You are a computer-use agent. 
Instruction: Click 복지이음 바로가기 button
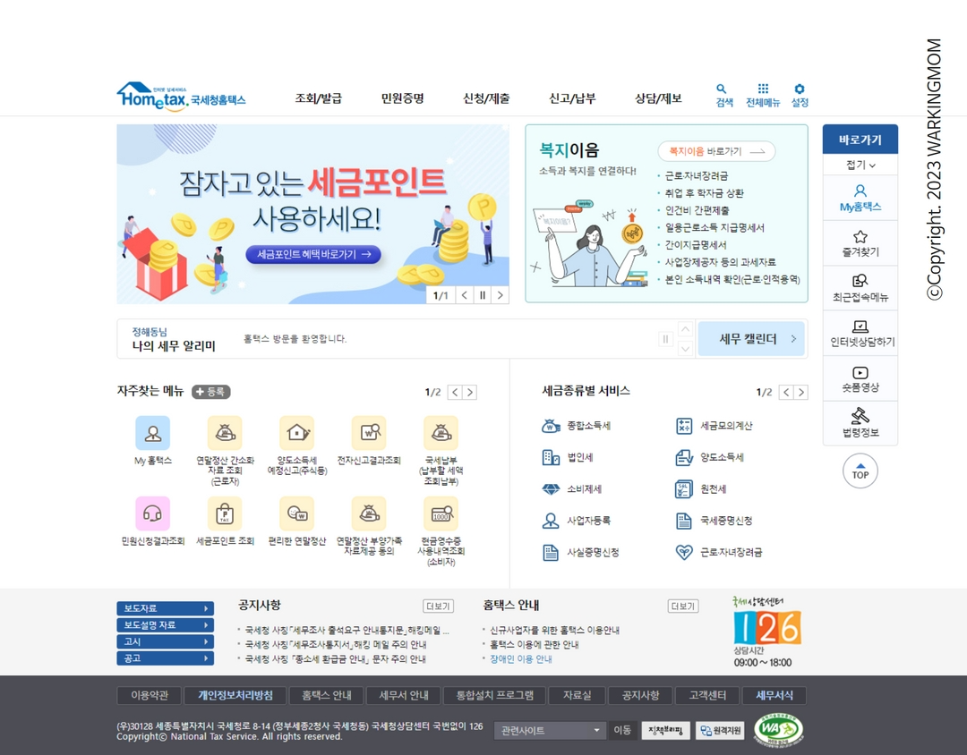click(716, 151)
